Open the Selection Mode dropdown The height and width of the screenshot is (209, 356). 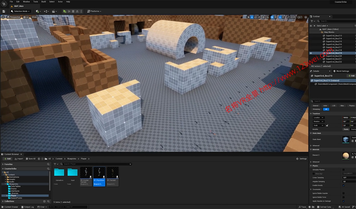tap(21, 11)
